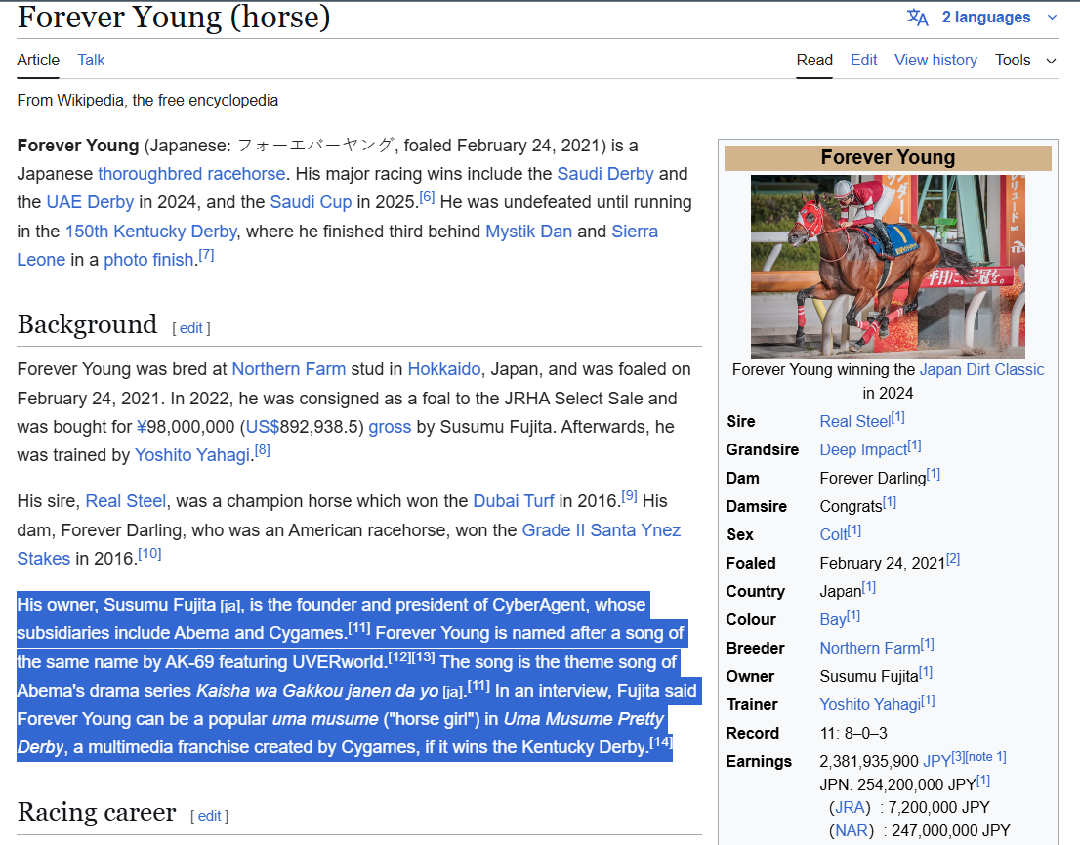Follow the Colt link in infobox
1080x845 pixels.
point(833,535)
